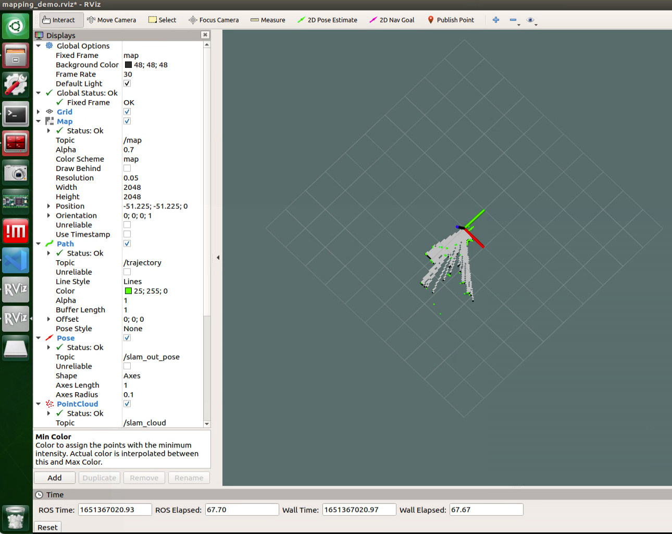Expand Position under the Map display
Image resolution: width=672 pixels, height=534 pixels.
point(49,206)
